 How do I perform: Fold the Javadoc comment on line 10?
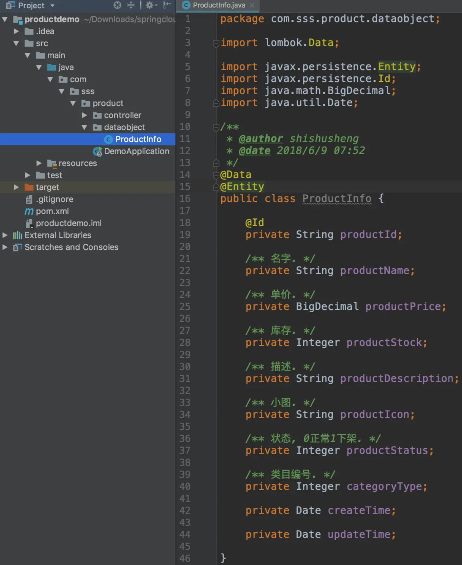click(x=216, y=127)
